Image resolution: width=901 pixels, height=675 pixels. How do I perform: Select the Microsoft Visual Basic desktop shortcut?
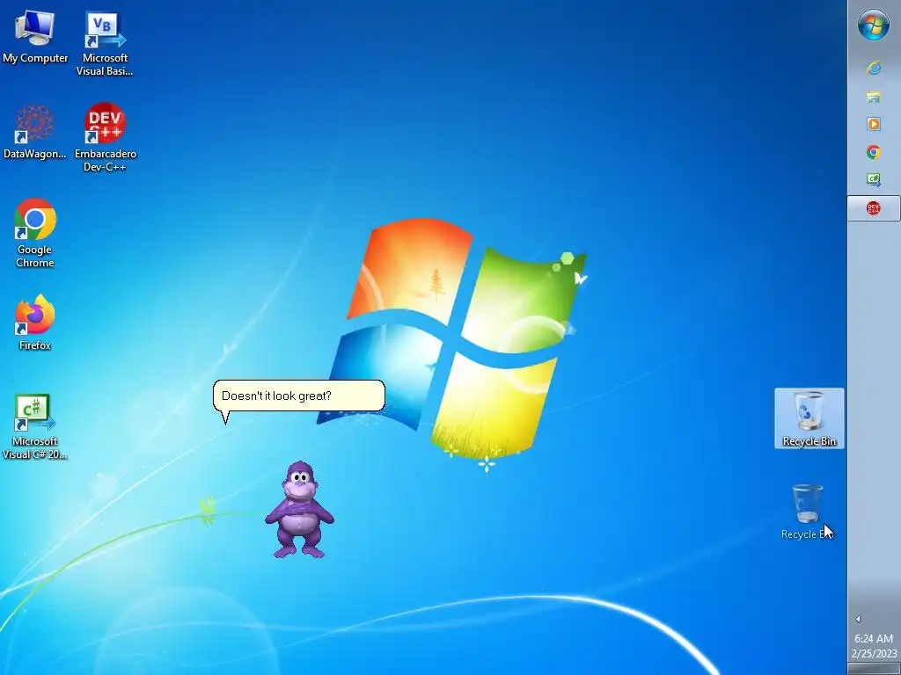pos(106,44)
